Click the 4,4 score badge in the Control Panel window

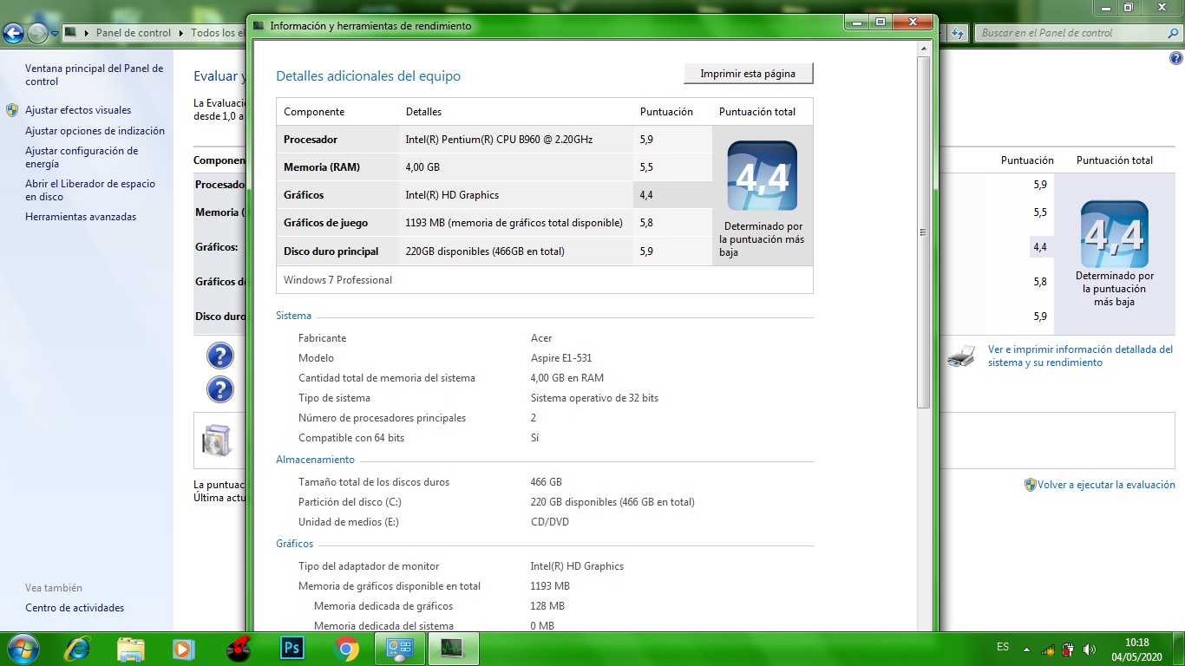click(x=1115, y=234)
